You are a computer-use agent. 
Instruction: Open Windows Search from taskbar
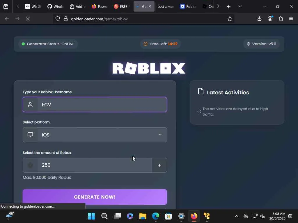[104, 216]
